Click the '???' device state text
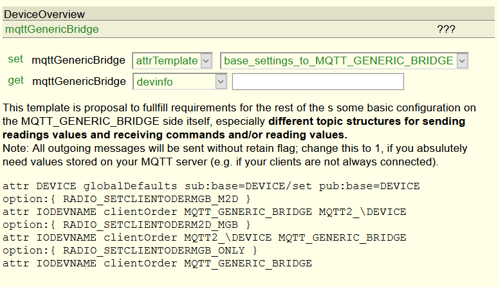The width and height of the screenshot is (498, 287). click(446, 29)
